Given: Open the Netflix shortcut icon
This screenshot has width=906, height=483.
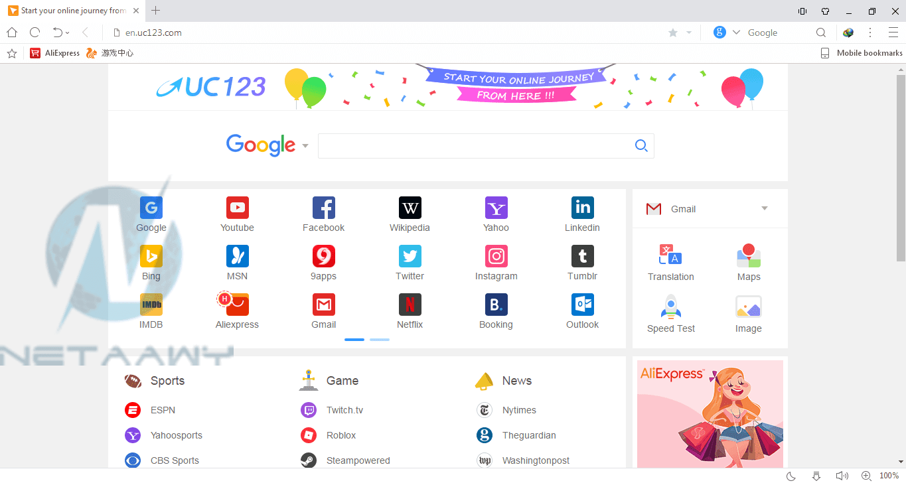Looking at the screenshot, I should point(410,305).
